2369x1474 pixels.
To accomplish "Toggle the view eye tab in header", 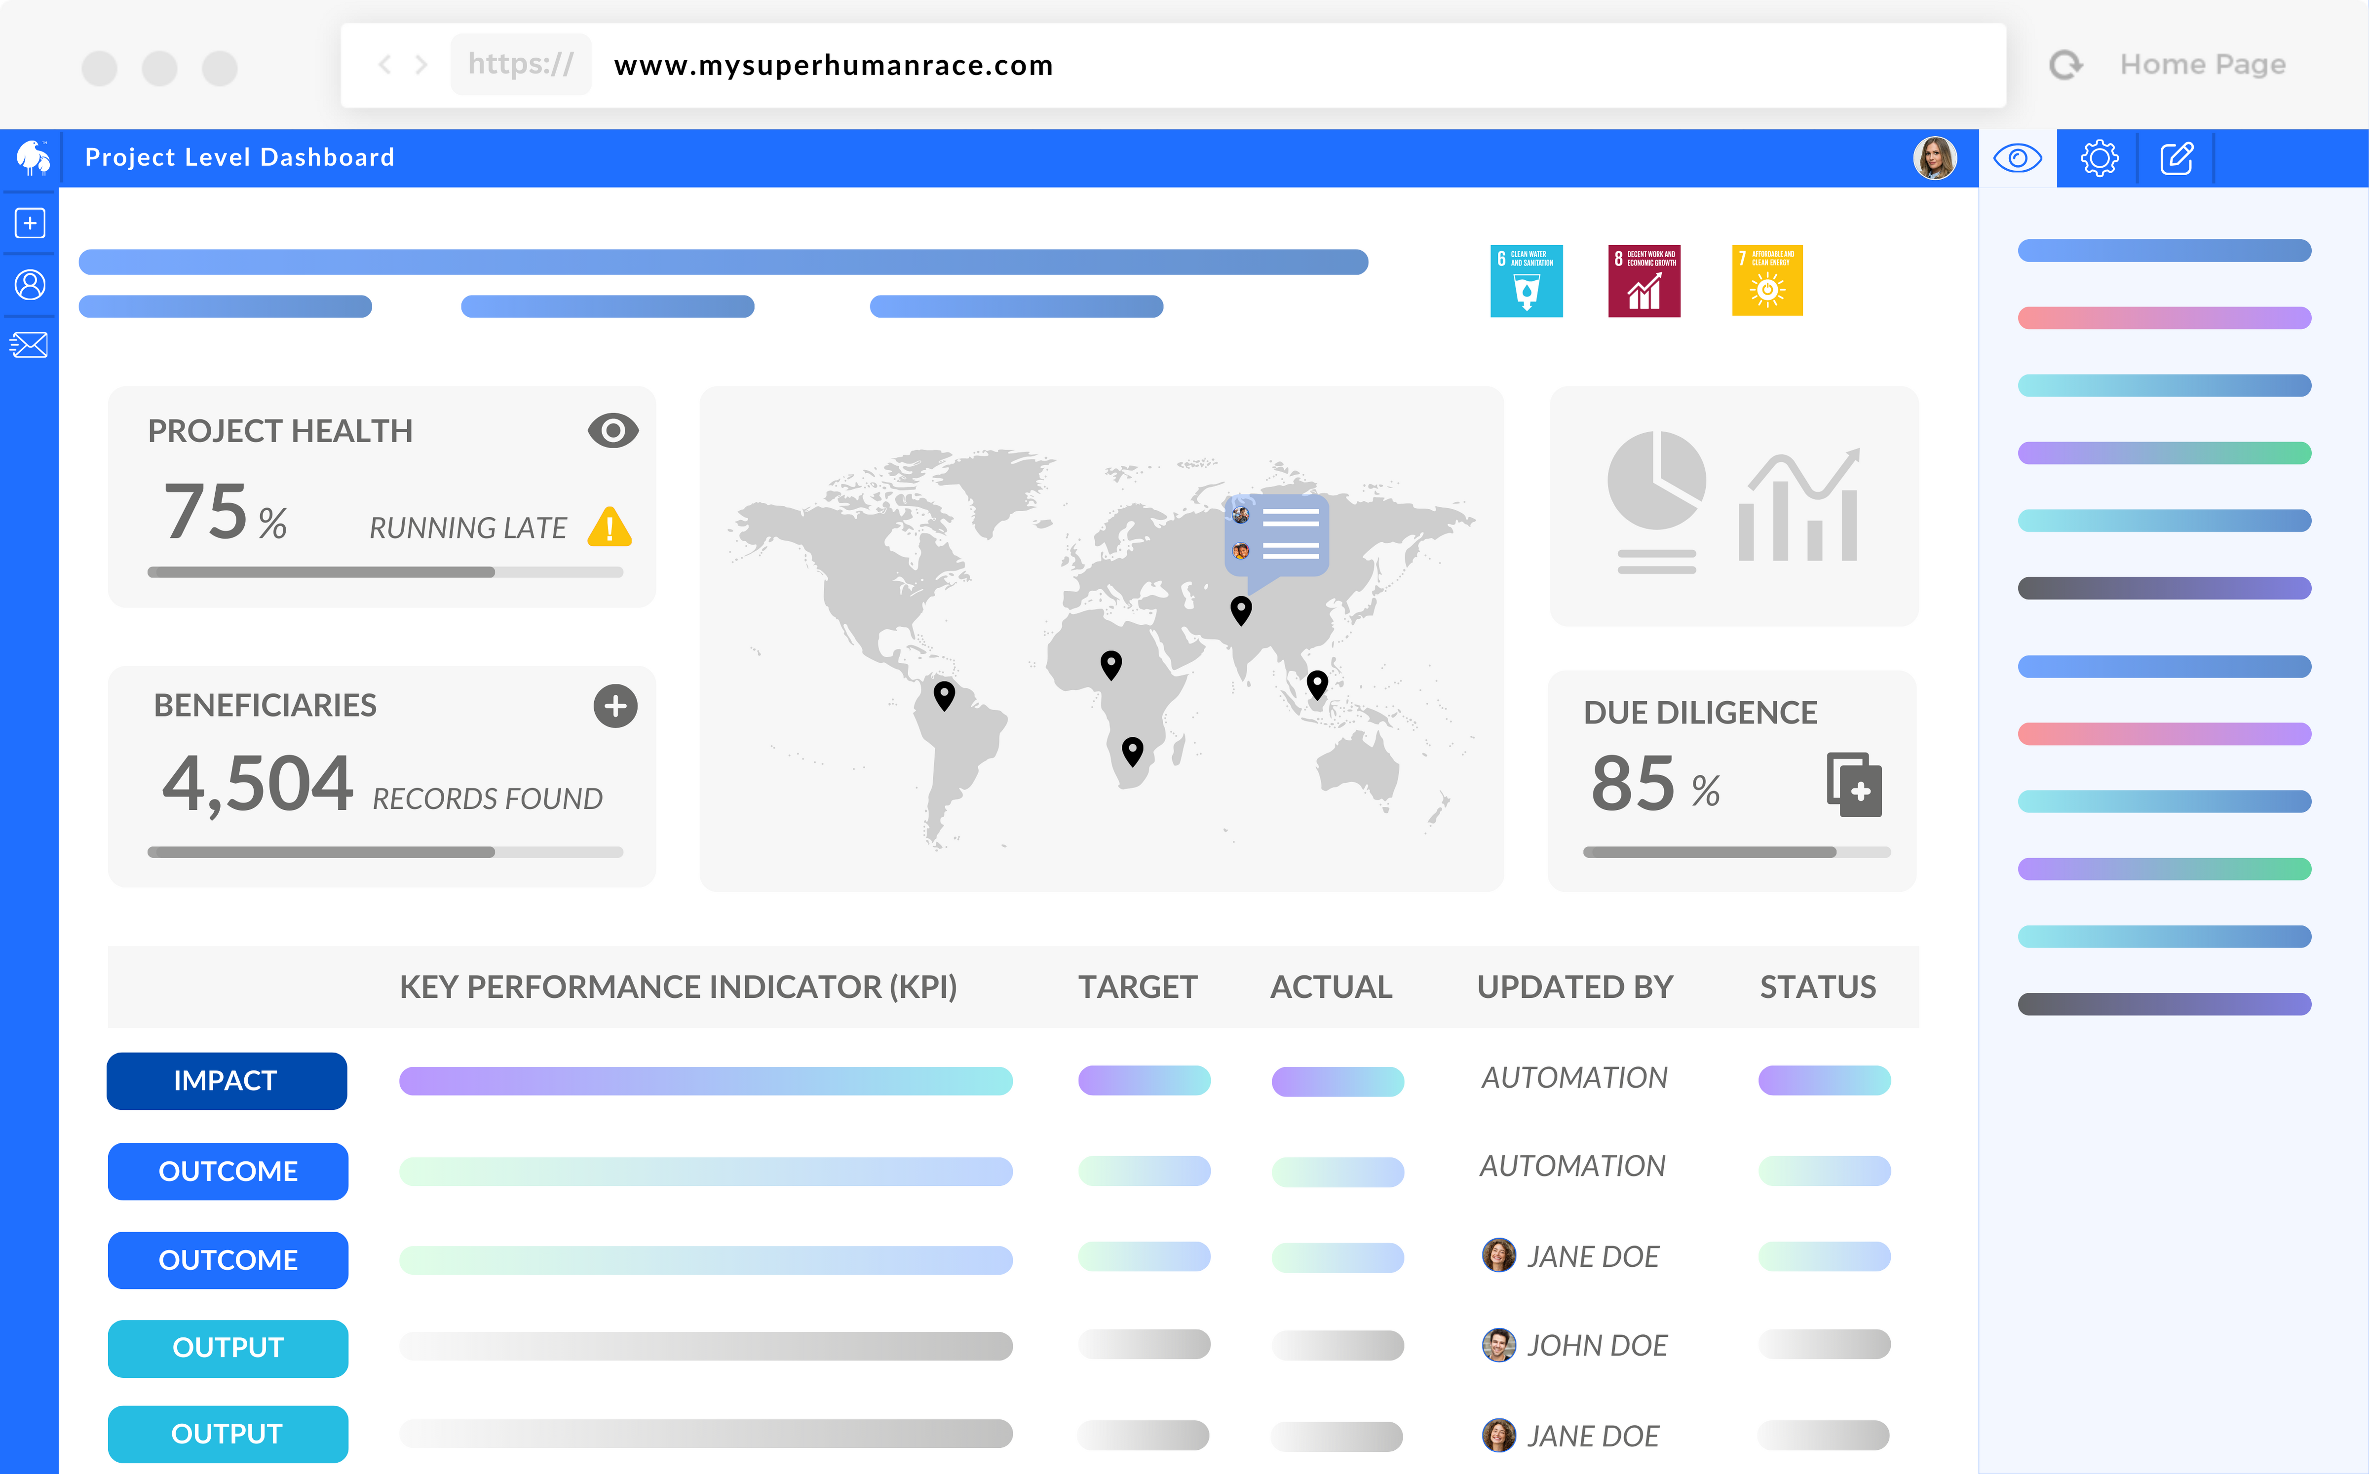I will pyautogui.click(x=2017, y=158).
